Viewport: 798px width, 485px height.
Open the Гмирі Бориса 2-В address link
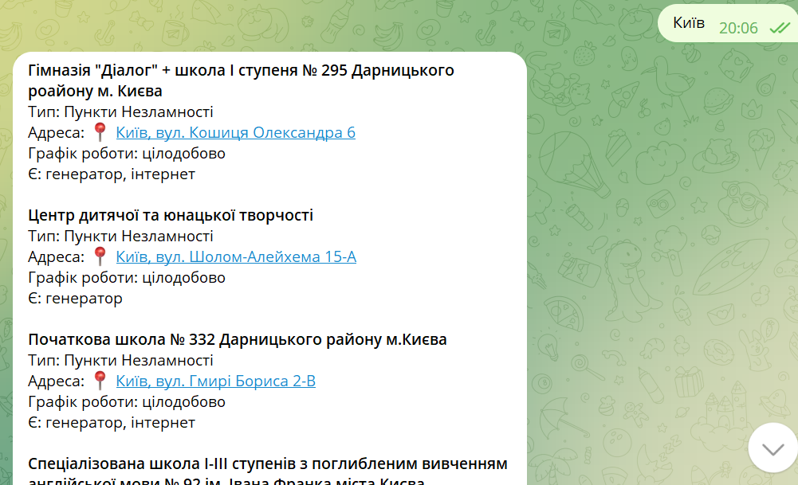[215, 381]
